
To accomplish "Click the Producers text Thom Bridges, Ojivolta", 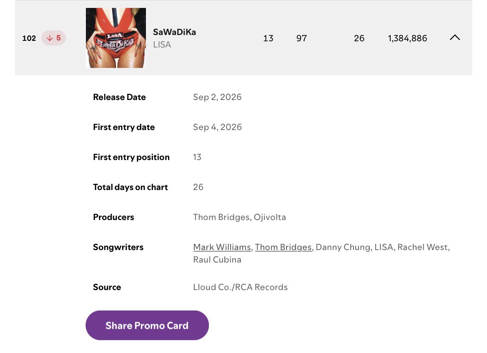I will (239, 217).
